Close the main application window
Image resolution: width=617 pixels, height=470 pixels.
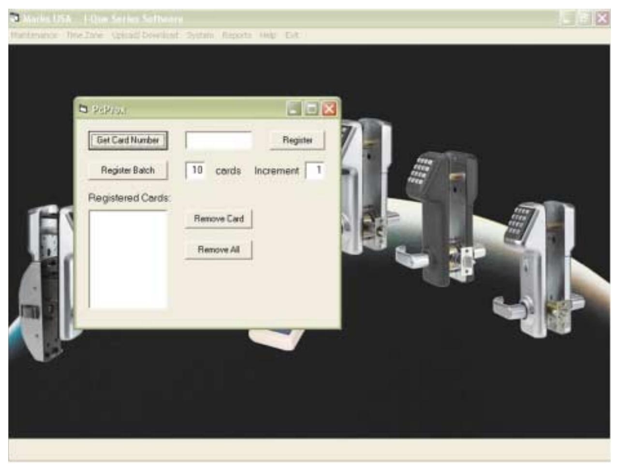pyautogui.click(x=602, y=18)
